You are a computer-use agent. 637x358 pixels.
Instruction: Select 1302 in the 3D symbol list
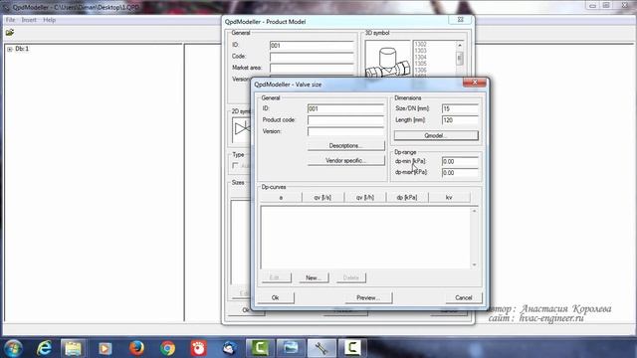click(x=420, y=44)
